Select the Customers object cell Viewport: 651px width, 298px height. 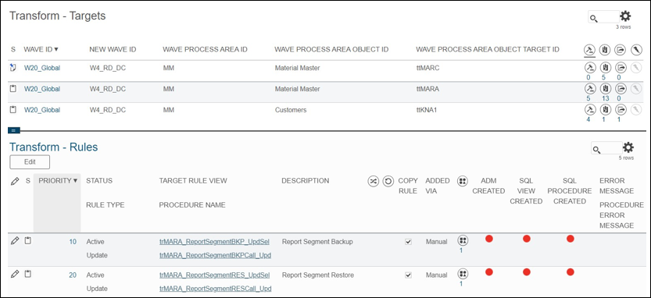tap(291, 110)
